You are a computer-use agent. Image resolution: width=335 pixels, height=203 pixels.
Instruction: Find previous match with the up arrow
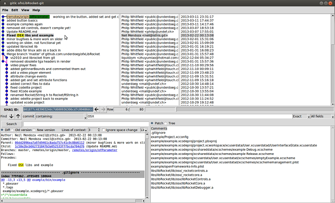pyautogui.click(x=18, y=116)
